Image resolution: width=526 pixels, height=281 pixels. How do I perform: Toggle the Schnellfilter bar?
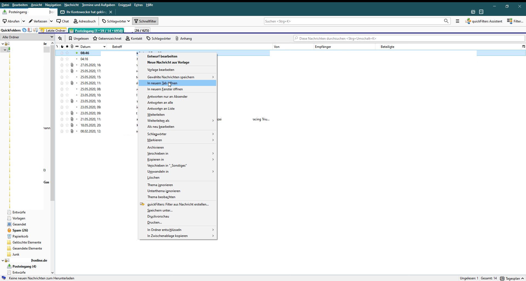145,21
